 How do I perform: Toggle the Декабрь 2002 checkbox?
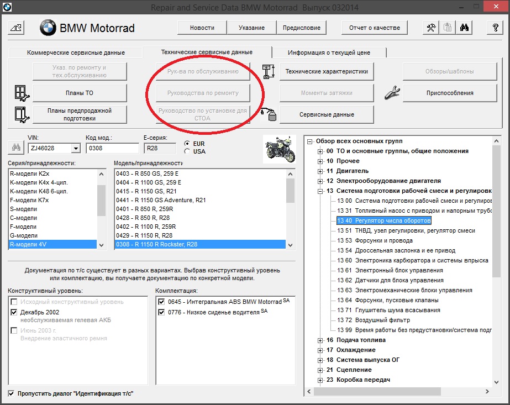coord(14,312)
